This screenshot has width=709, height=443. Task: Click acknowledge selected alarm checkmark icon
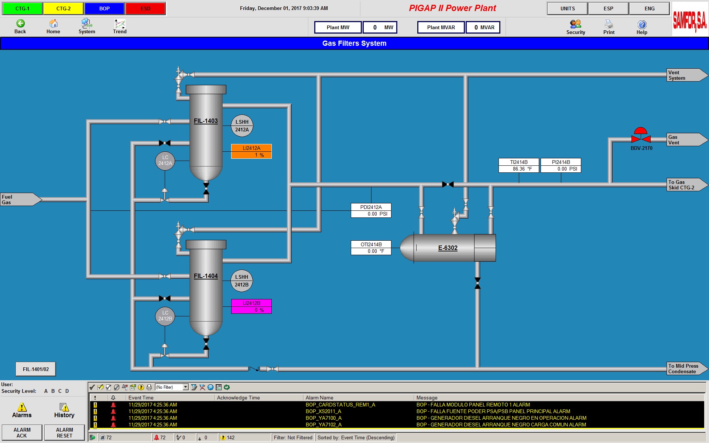(92, 387)
